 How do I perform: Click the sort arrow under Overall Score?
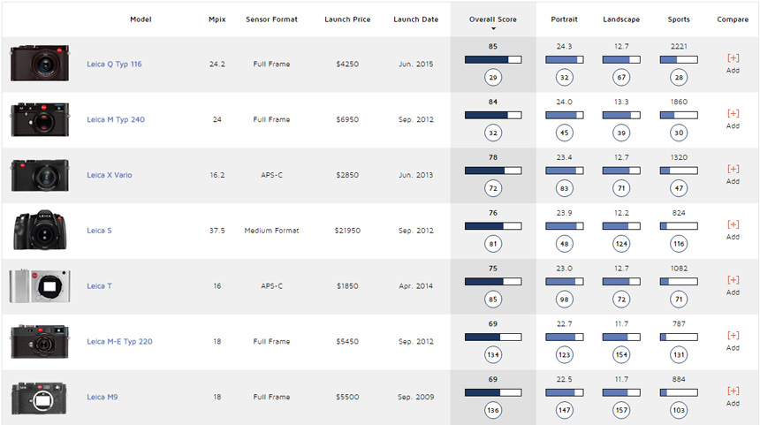coord(493,29)
